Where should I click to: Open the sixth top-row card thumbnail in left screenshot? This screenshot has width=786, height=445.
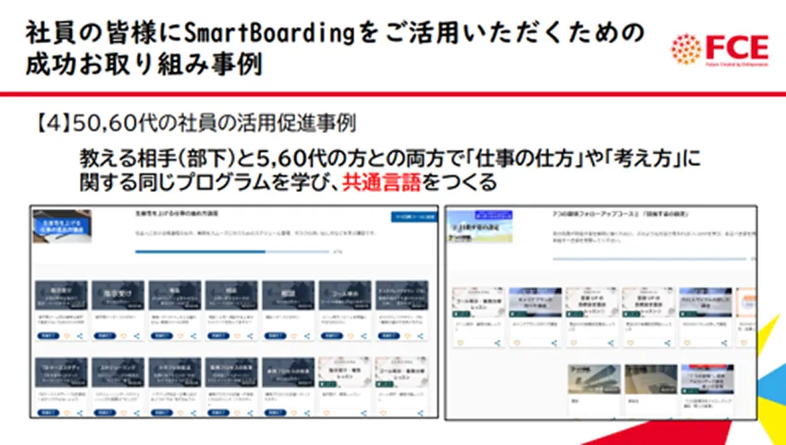(345, 295)
